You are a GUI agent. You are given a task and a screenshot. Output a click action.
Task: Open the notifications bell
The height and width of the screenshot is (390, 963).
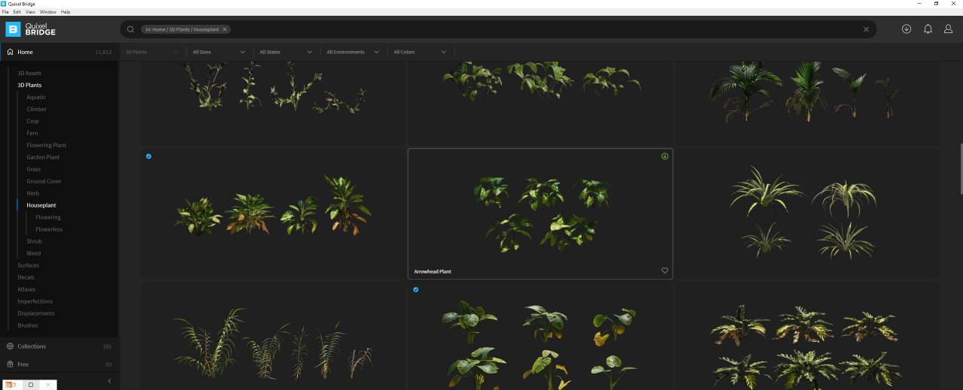pyautogui.click(x=928, y=29)
